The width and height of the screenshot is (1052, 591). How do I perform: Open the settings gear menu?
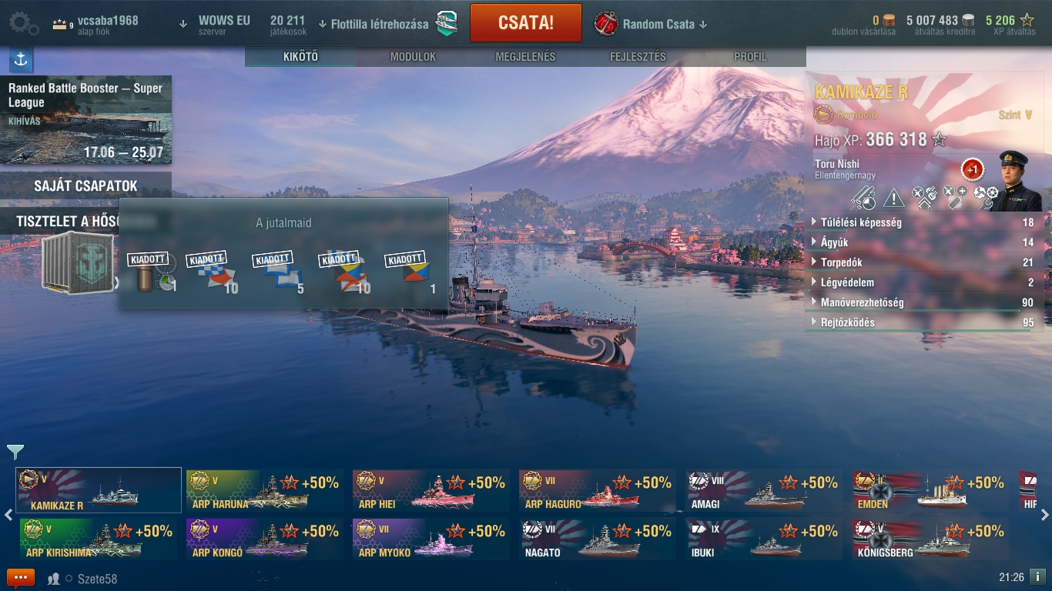coord(24,24)
